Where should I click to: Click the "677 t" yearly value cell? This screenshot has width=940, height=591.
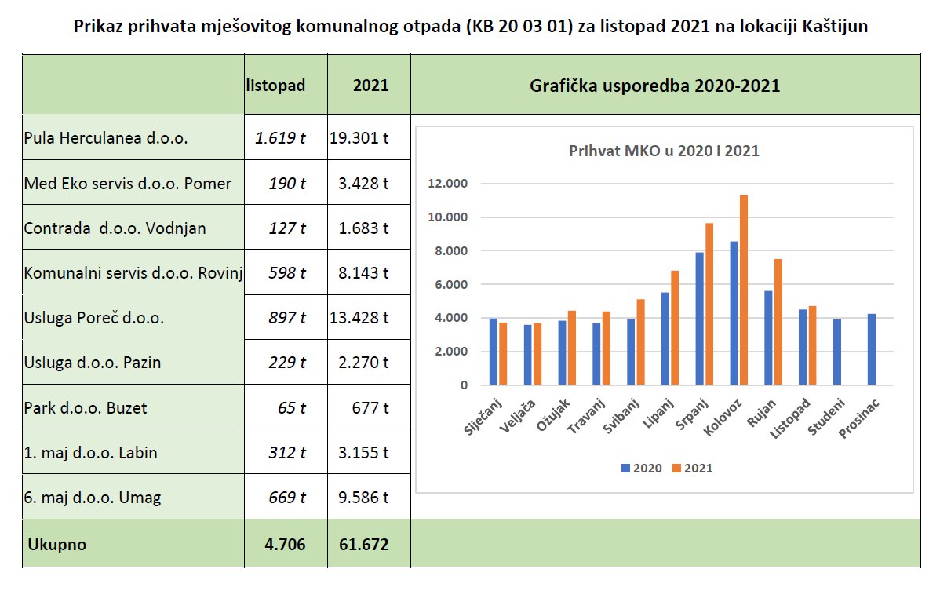[x=370, y=407]
